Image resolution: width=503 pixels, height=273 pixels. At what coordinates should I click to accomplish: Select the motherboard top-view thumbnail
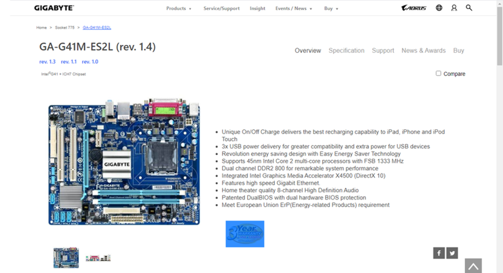click(66, 258)
